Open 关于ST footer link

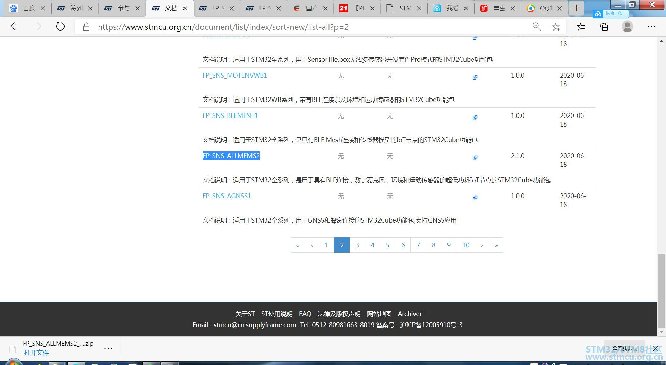[245, 314]
